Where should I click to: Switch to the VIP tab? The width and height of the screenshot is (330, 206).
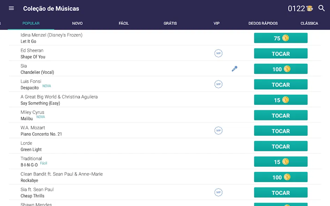[216, 23]
